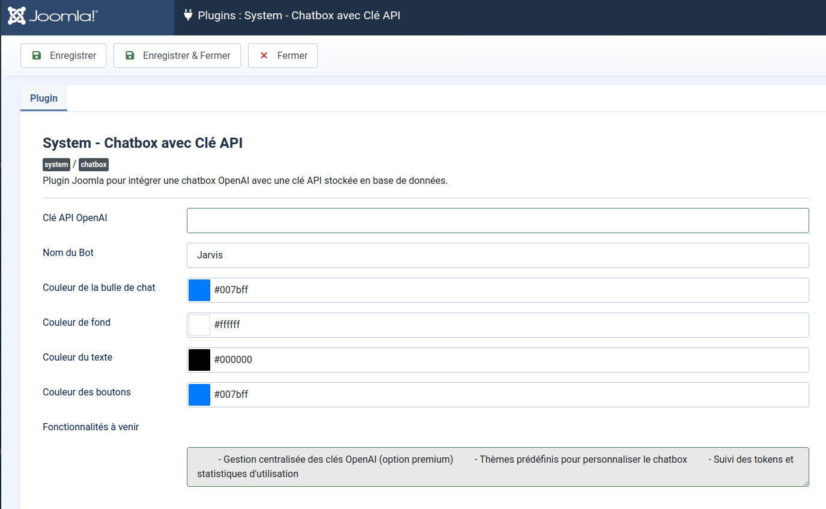Open the Couleur des boutons blue swatch
The height and width of the screenshot is (509, 826).
199,395
